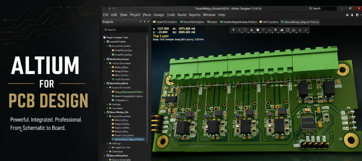
Task: Expand the Output Job Files folder
Action: click(x=110, y=147)
